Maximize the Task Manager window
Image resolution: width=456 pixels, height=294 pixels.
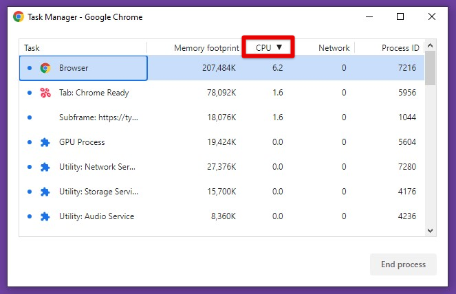400,16
